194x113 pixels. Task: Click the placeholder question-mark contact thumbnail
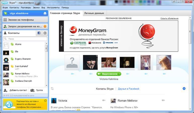72,62
